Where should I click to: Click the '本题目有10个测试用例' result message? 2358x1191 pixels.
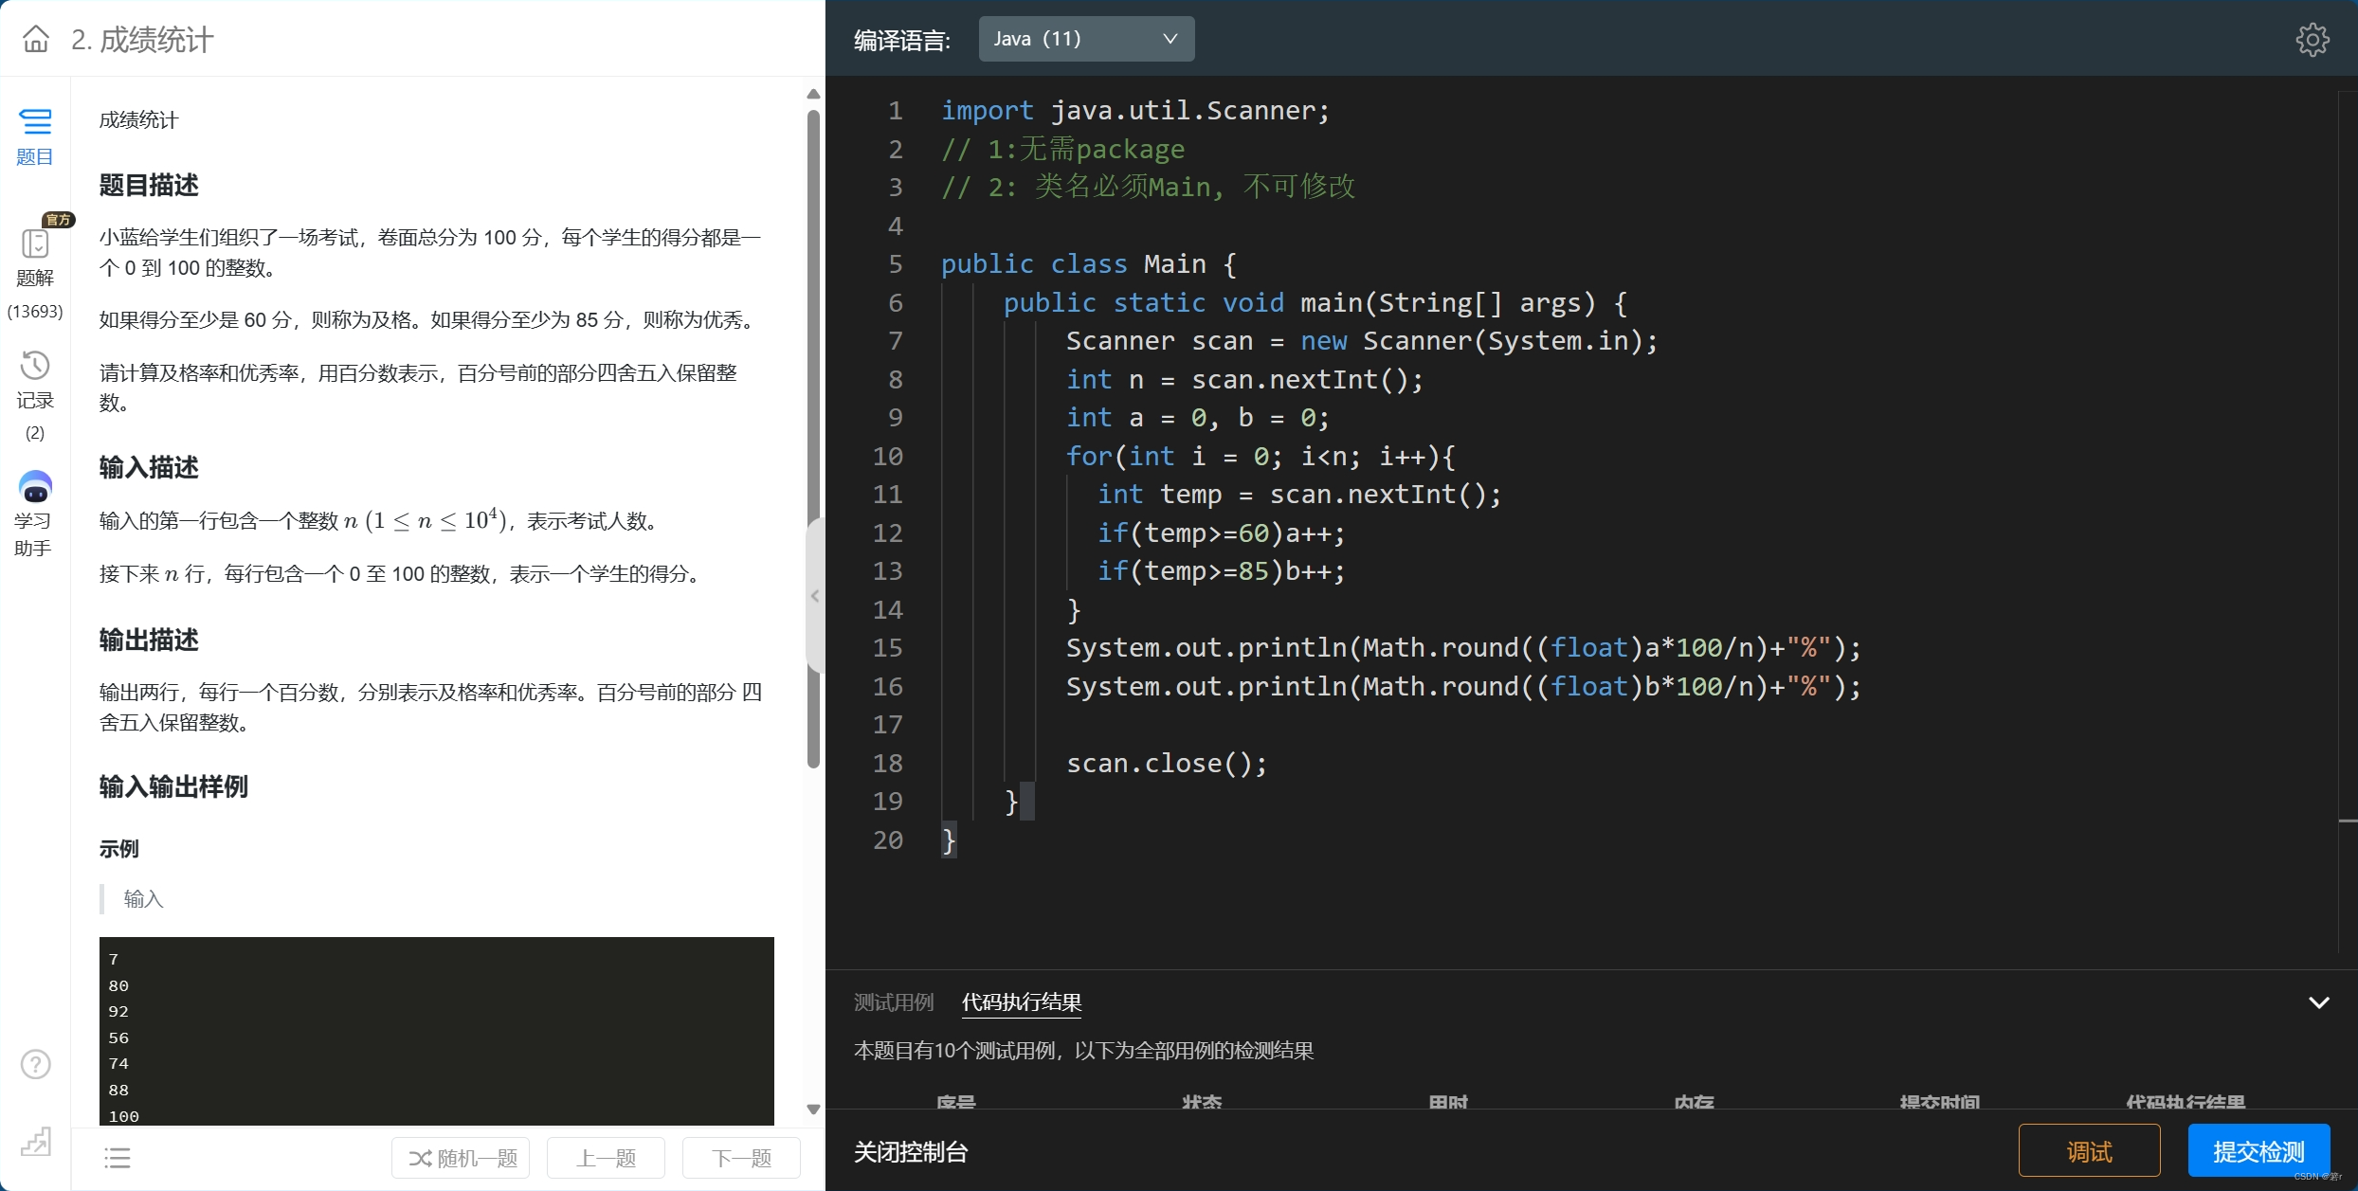[1083, 1051]
